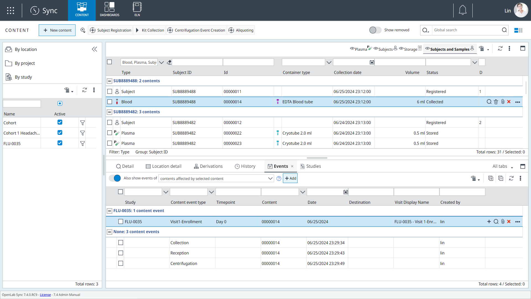
Task: Switch to Dashboards module
Action: [x=110, y=10]
